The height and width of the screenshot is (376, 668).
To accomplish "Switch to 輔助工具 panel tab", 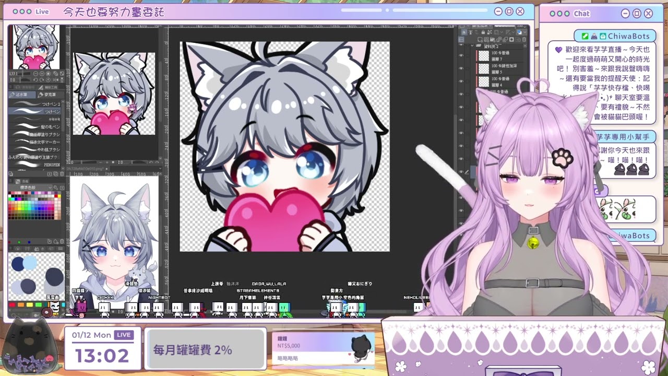I will coord(49,87).
